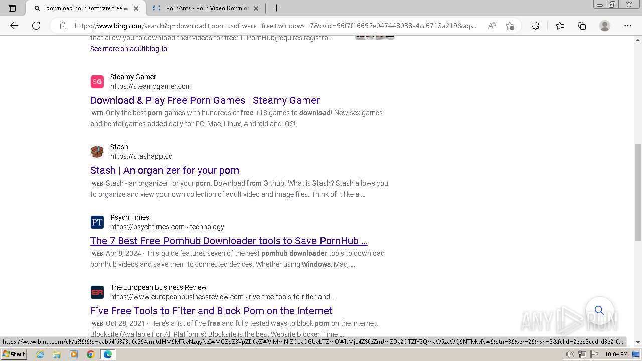The width and height of the screenshot is (642, 361).
Task: Click the European Business Review favicon
Action: 97,292
